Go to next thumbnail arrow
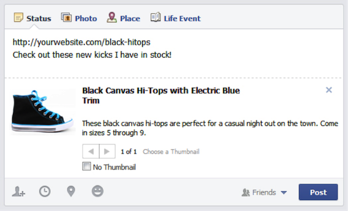 [107, 151]
